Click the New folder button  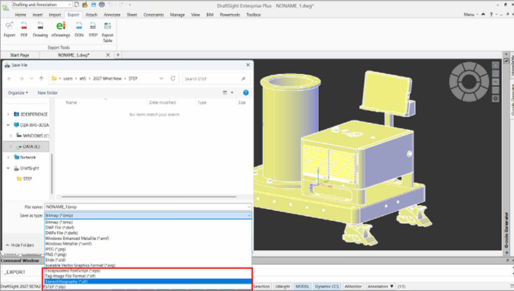click(x=47, y=93)
